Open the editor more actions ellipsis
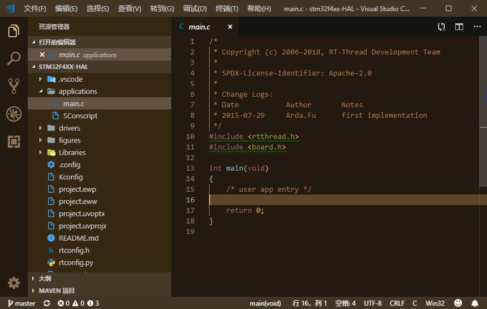This screenshot has width=487, height=309. [477, 27]
